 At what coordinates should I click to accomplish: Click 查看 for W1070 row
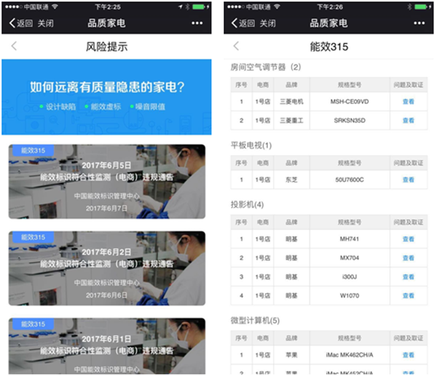[409, 295]
